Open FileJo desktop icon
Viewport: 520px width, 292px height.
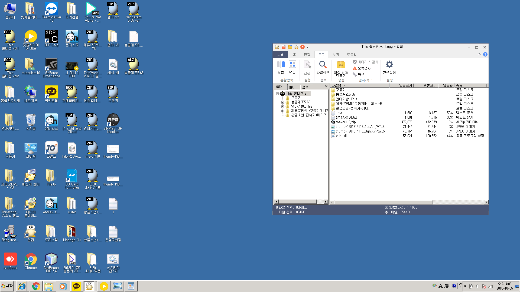tap(51, 178)
